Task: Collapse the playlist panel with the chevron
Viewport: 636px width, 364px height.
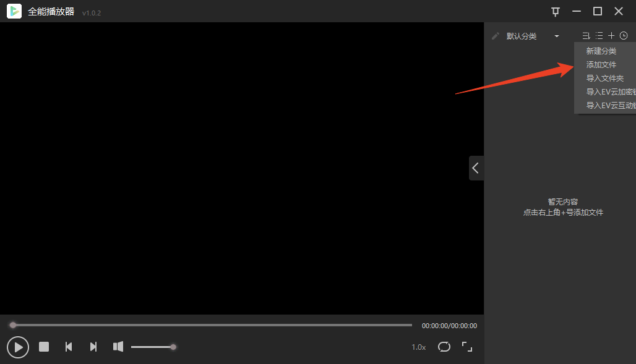Action: point(476,168)
